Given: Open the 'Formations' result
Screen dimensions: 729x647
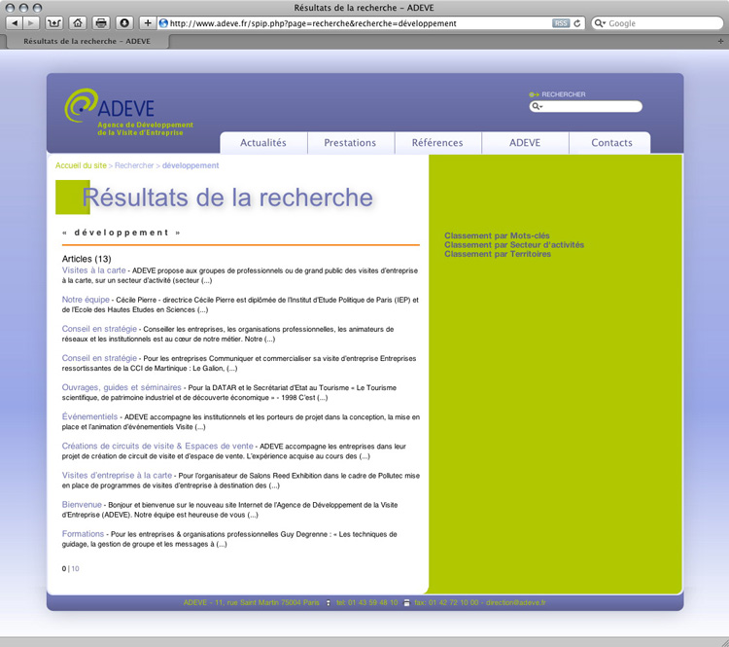Looking at the screenshot, I should click(x=83, y=534).
